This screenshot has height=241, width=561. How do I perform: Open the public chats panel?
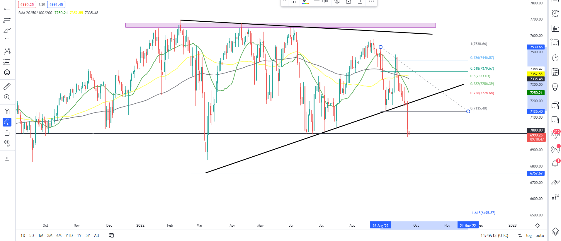pyautogui.click(x=555, y=105)
